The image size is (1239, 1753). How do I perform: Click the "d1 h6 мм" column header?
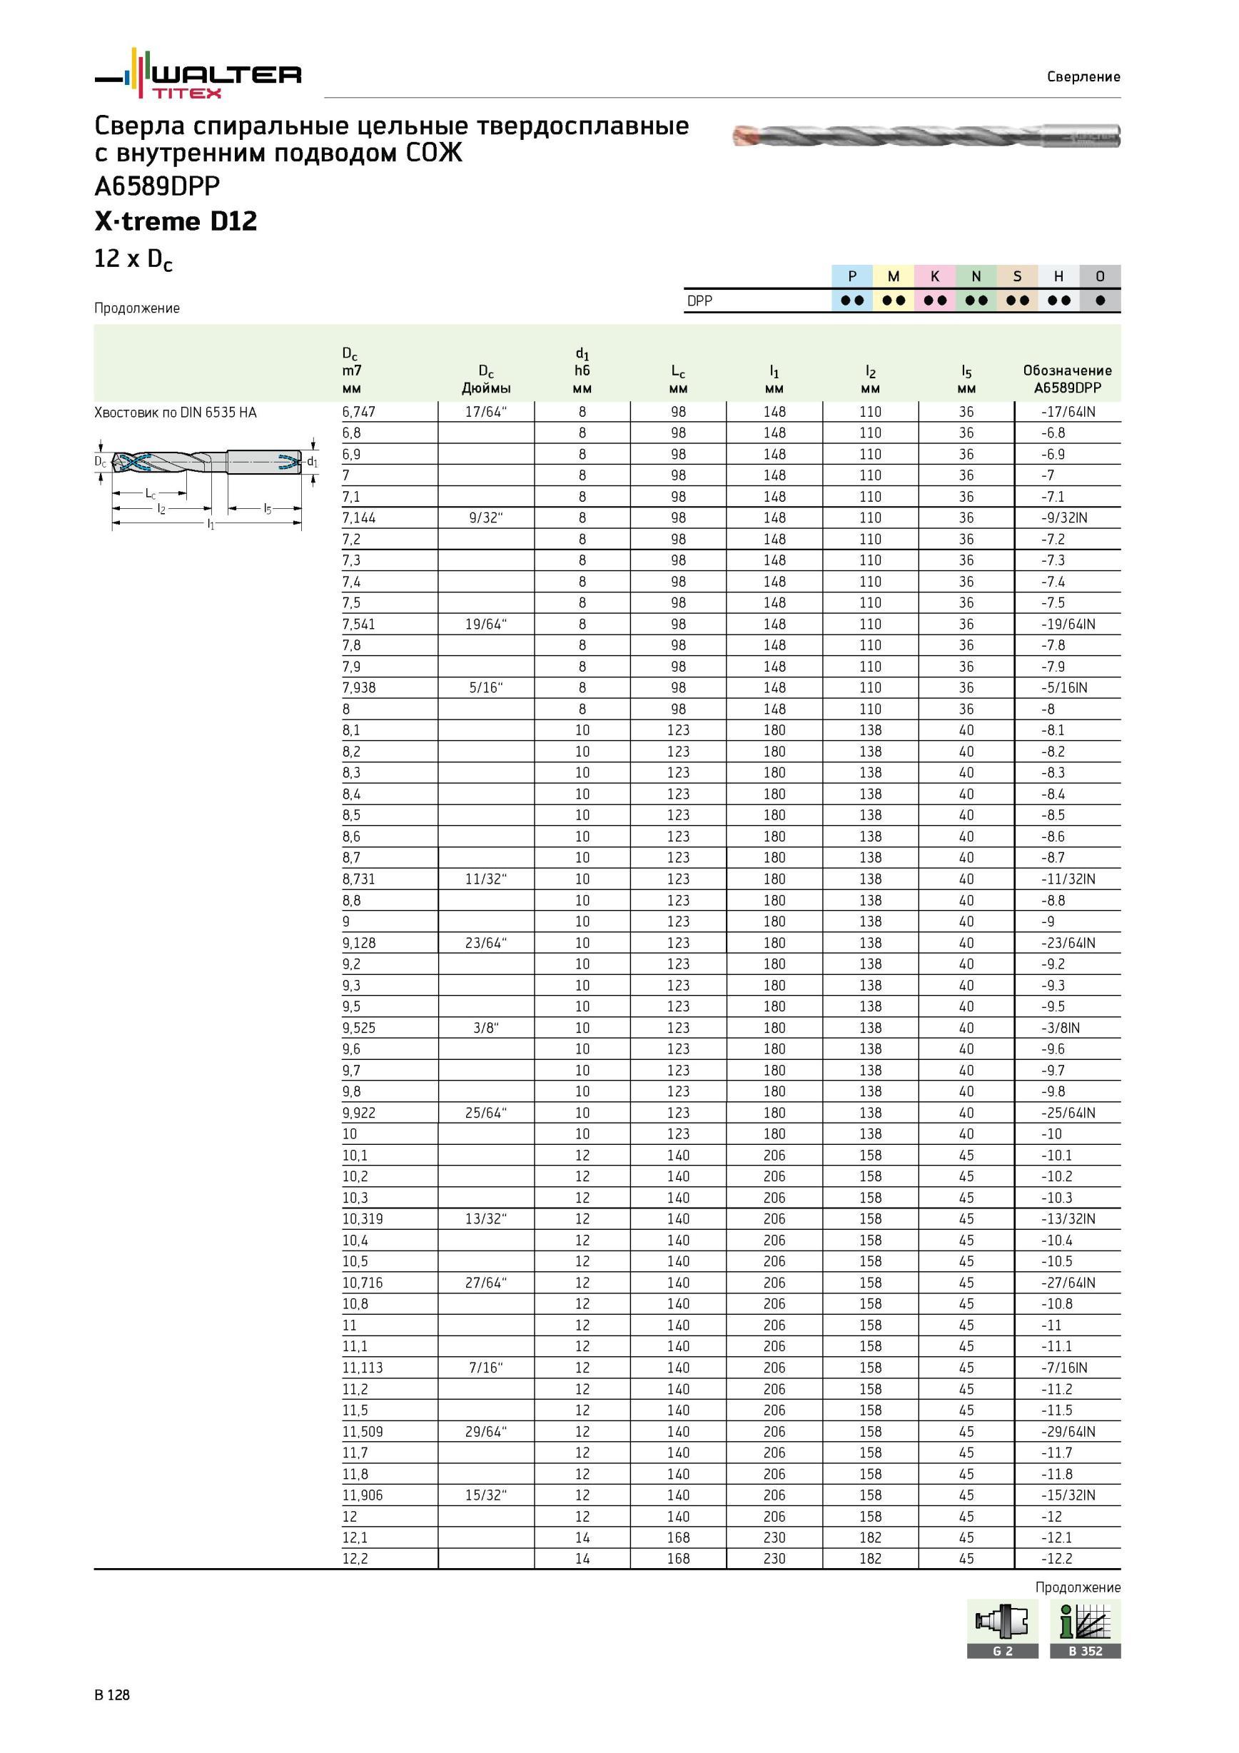[x=582, y=371]
